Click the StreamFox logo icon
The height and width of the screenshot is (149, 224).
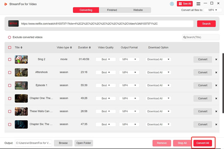(6, 4)
